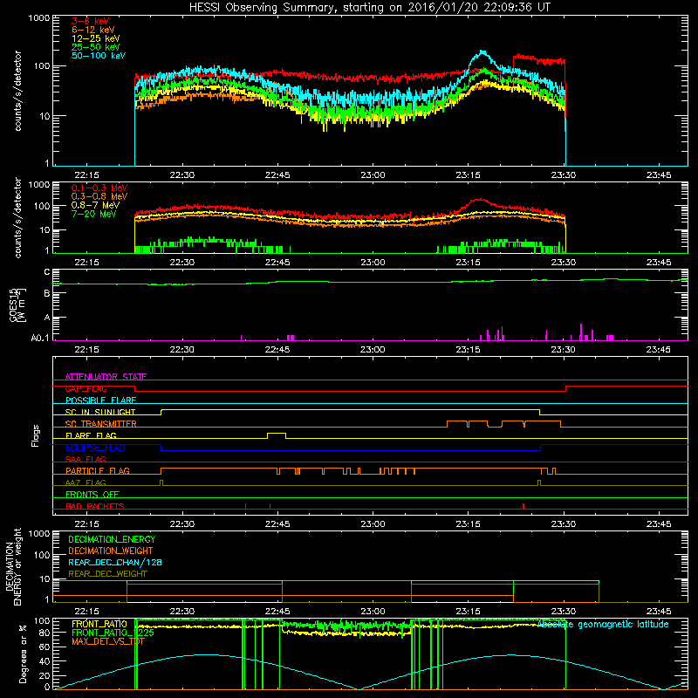Click the A0.1 level on GOES axis
This screenshot has height=698, width=698.
[40, 339]
